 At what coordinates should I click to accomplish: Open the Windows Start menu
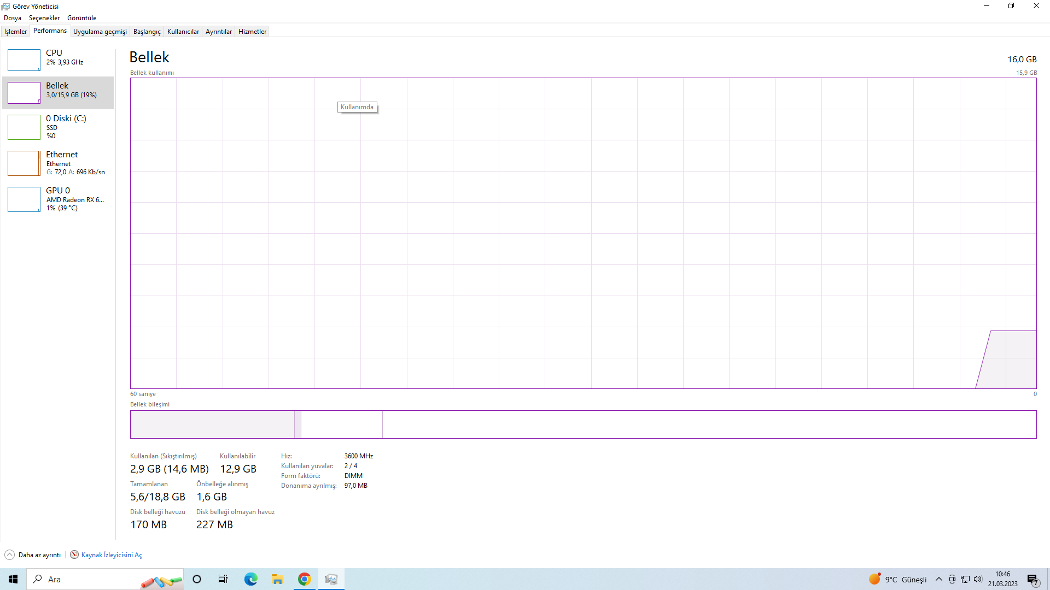click(x=13, y=579)
